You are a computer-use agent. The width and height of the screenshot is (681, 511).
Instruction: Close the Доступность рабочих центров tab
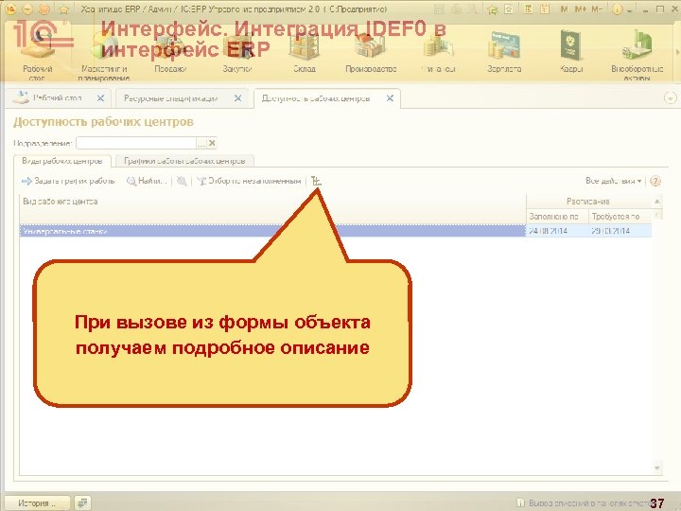390,98
